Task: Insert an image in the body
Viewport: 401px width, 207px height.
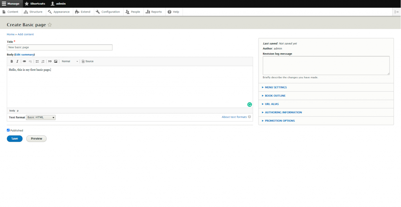Action: coord(56,61)
